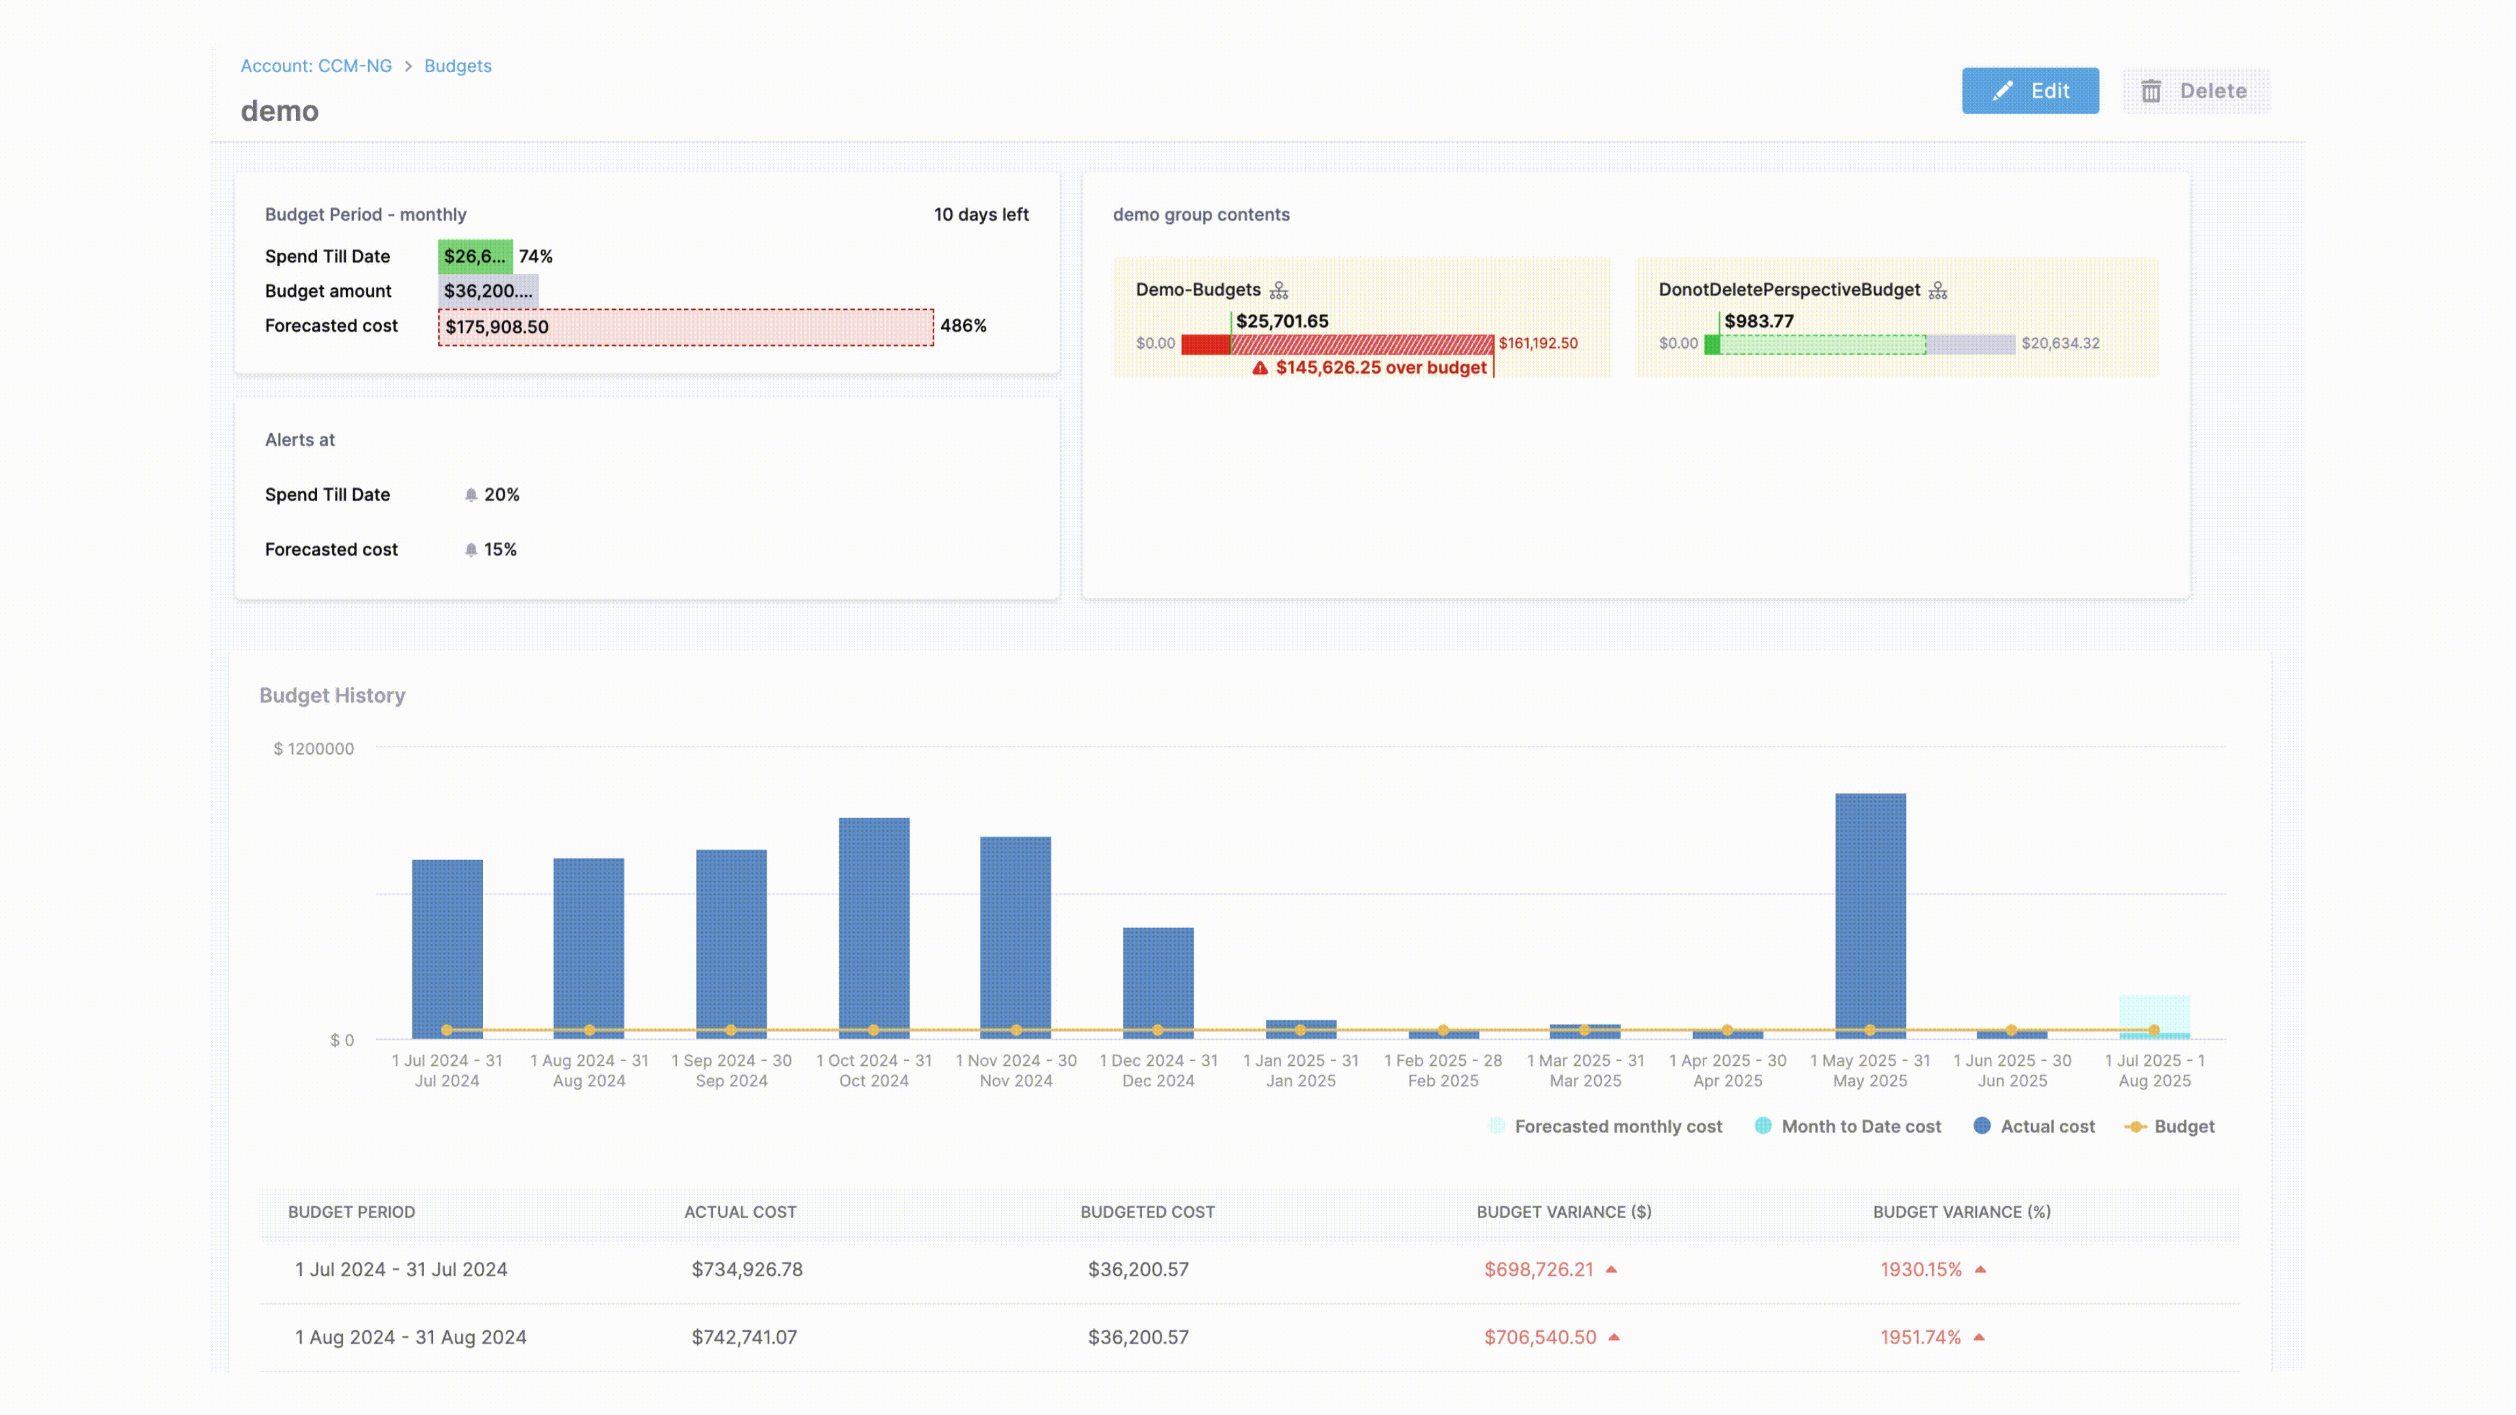
Task: Open Account: CCM-NG breadcrumb link
Action: pos(315,66)
